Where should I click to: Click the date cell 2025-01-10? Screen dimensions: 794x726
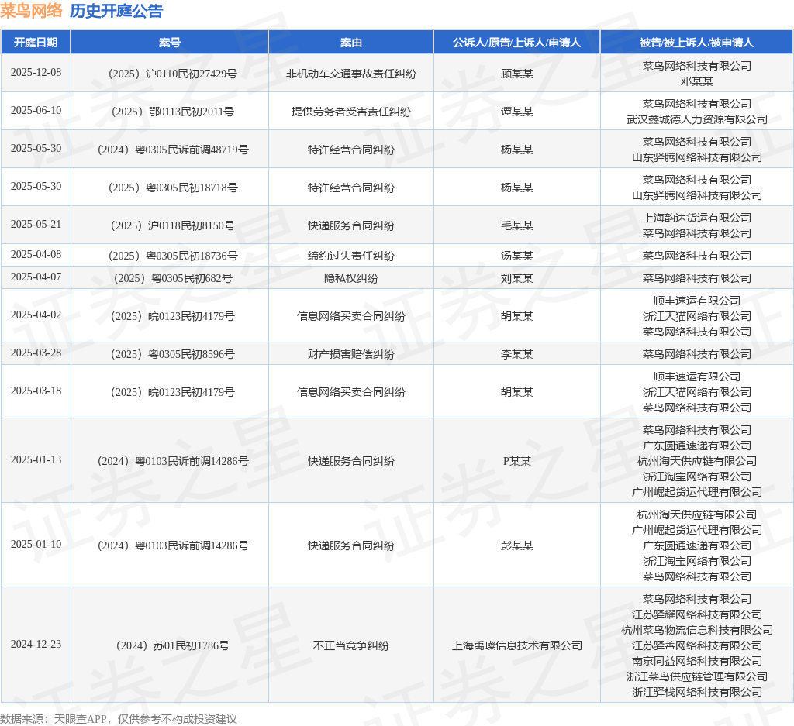(x=36, y=545)
